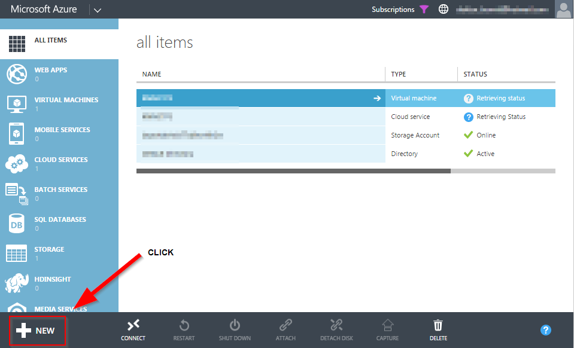Image resolution: width=574 pixels, height=348 pixels.
Task: Click the arrow on the Virtual machine row
Action: [377, 98]
